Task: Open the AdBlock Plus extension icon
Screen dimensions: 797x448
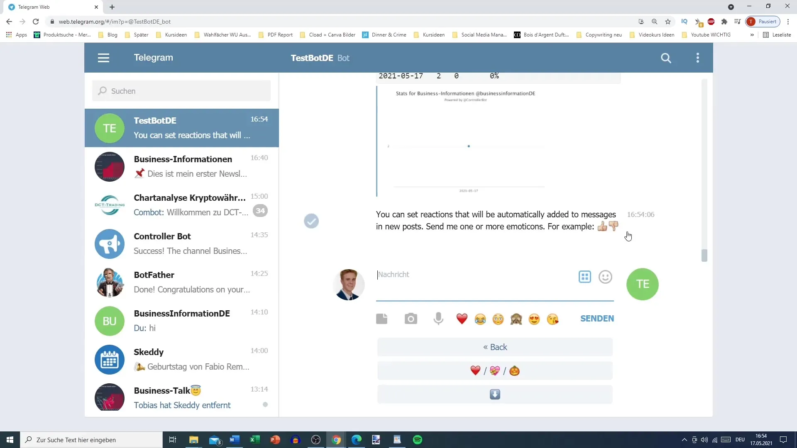Action: 711,22
